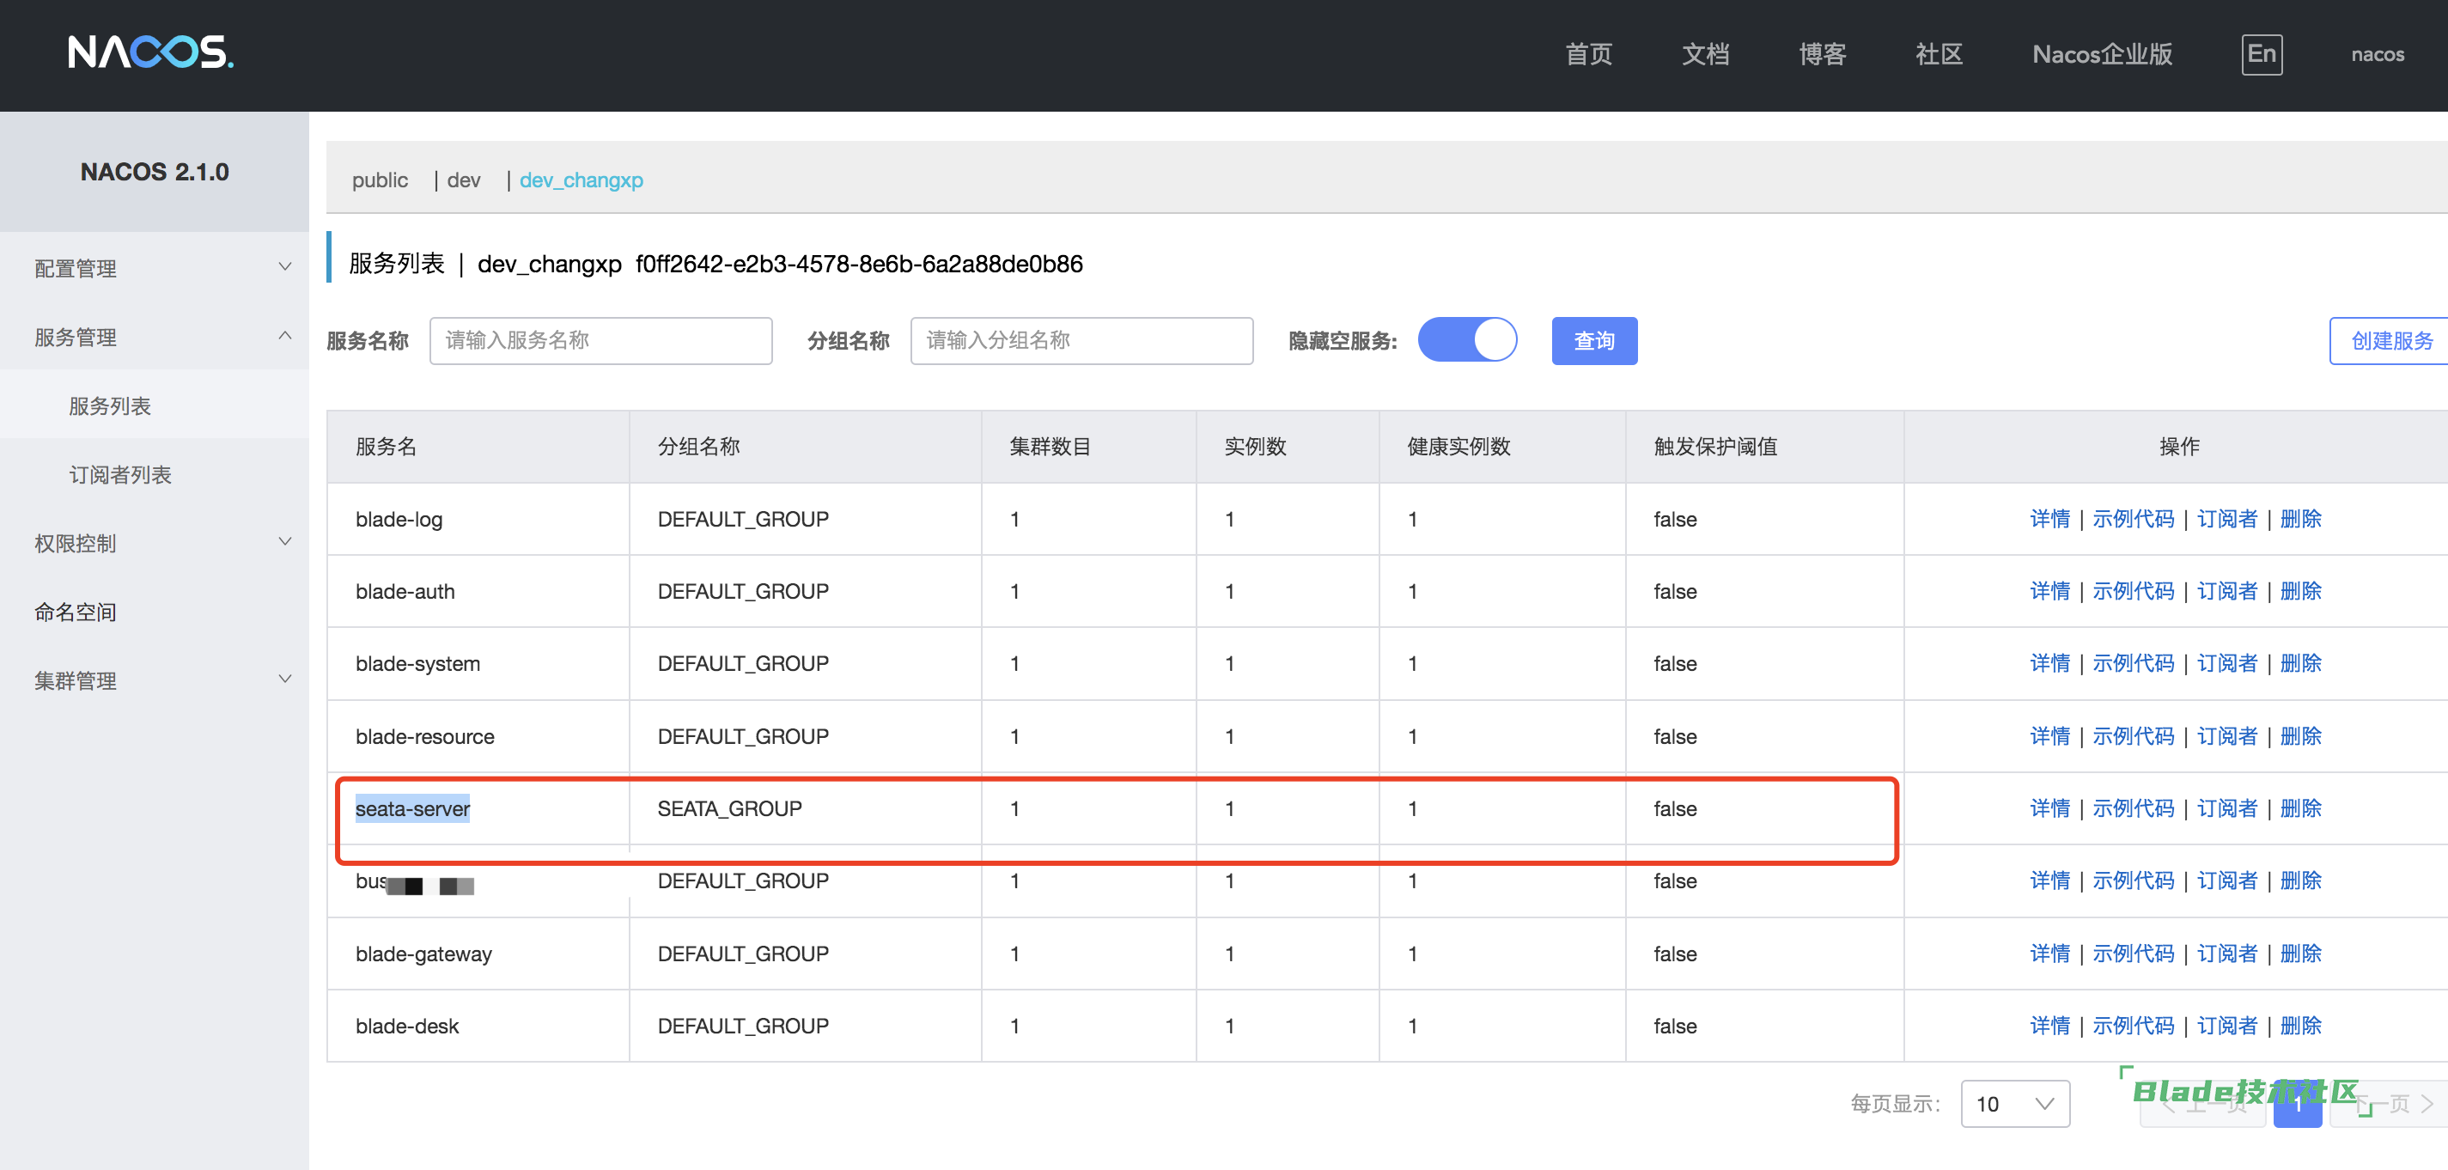The image size is (2448, 1170).
Task: Switch to the dev namespace tab
Action: [463, 180]
